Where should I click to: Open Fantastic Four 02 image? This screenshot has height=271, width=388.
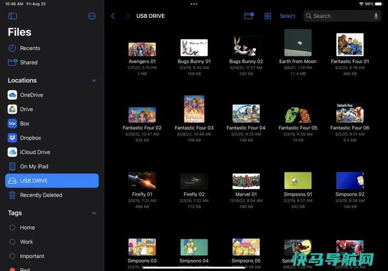pyautogui.click(x=142, y=115)
